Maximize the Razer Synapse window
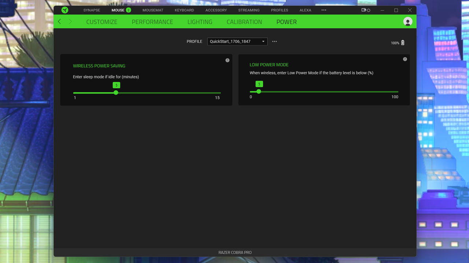The width and height of the screenshot is (469, 263). (396, 10)
